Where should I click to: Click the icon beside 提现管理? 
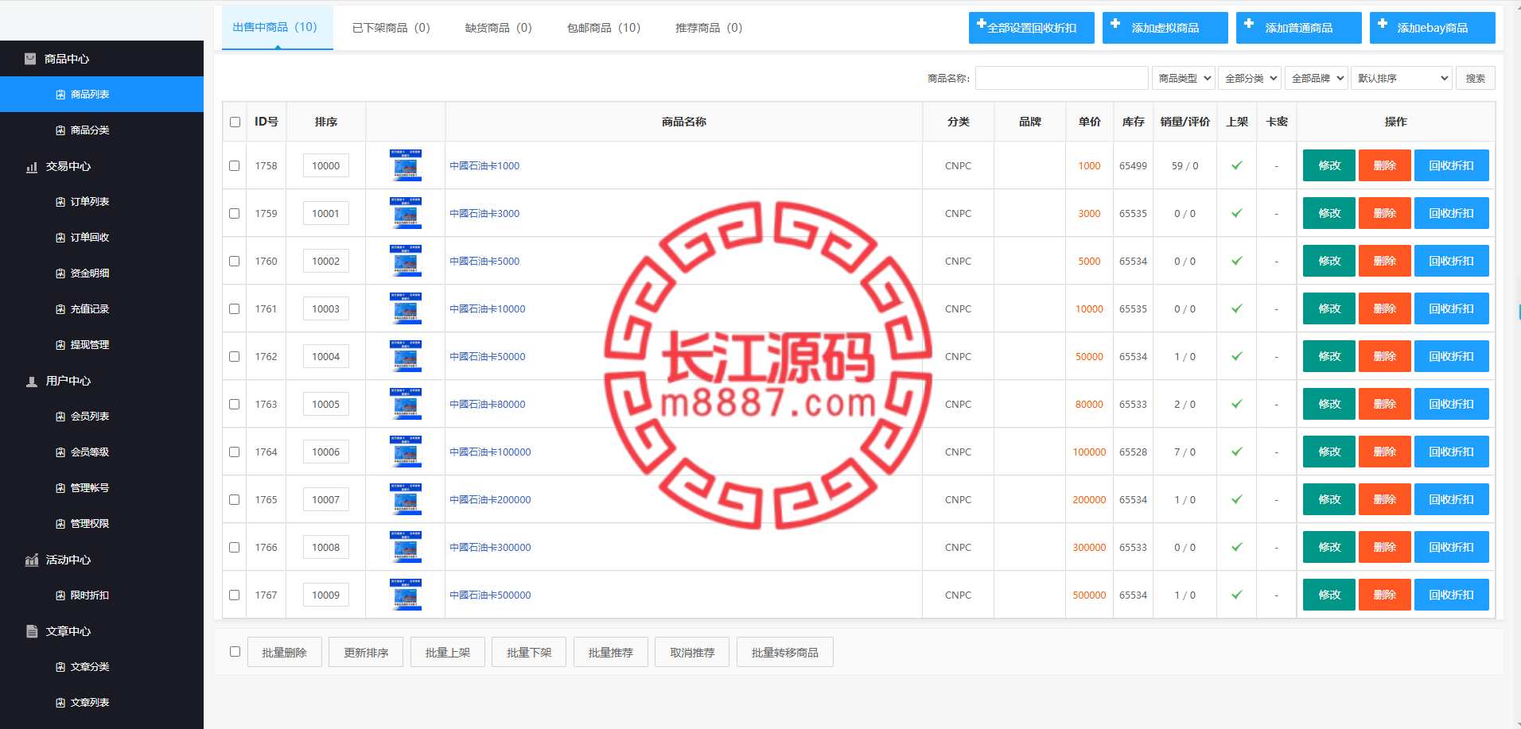(x=60, y=345)
